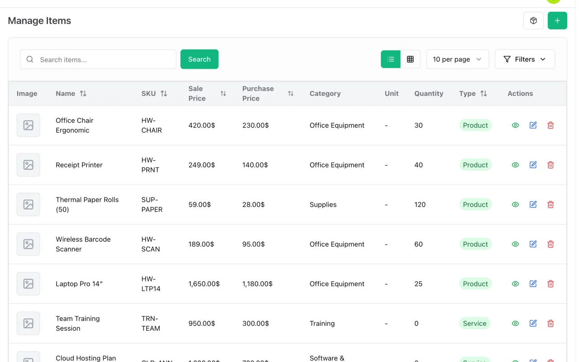579x362 pixels.
Task: Edit the Wireless Barcode Scanner item
Action: [533, 244]
